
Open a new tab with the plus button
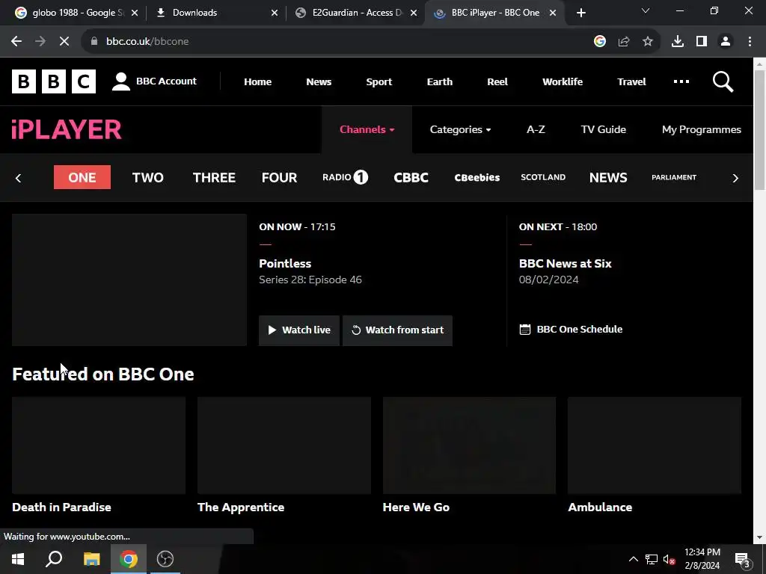[x=580, y=13]
